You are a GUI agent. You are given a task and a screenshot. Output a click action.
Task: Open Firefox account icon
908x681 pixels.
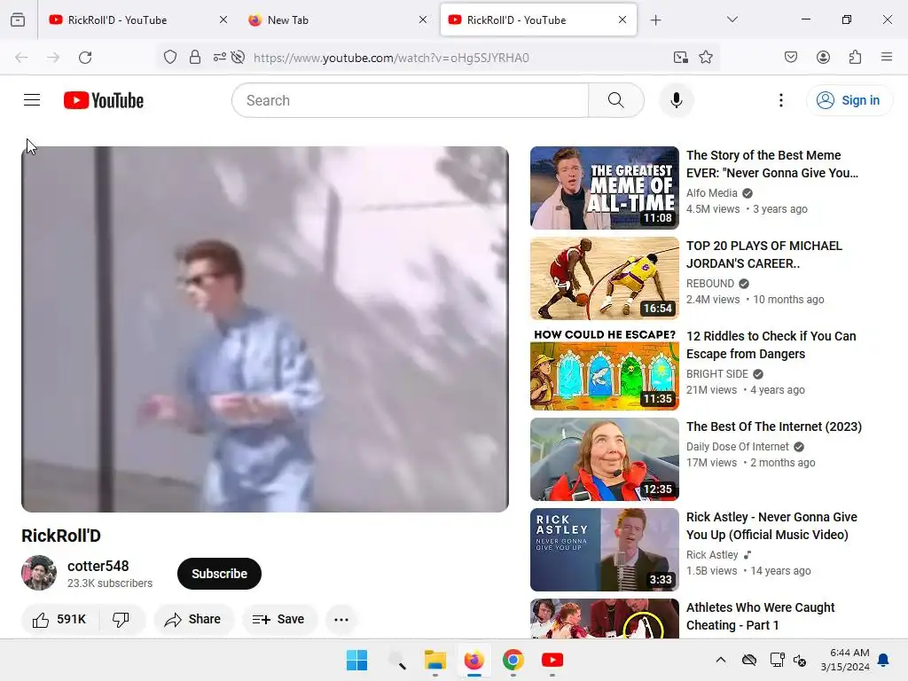(x=824, y=58)
